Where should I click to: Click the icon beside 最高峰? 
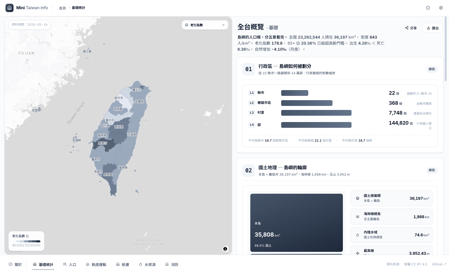click(x=358, y=253)
